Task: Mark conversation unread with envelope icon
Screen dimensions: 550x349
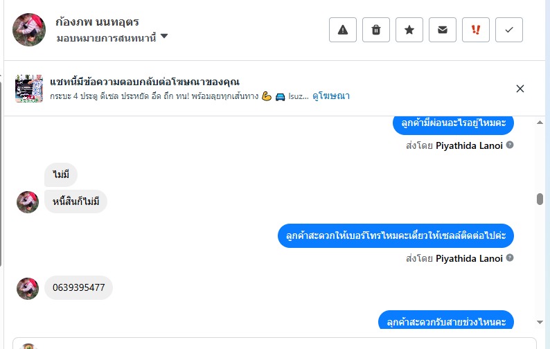Action: (443, 30)
